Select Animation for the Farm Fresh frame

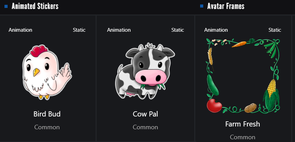tap(216, 30)
